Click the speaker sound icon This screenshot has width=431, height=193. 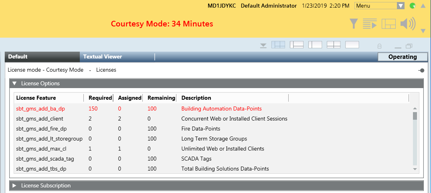[x=408, y=24]
